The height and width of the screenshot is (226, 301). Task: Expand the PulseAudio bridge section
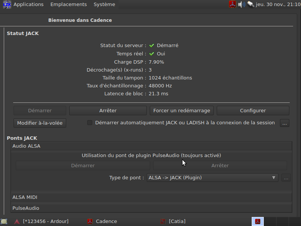point(151,208)
